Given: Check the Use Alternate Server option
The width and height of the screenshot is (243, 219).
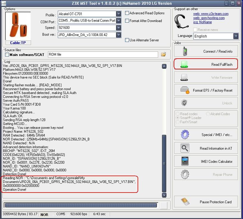Looking at the screenshot, I should 127,40.
